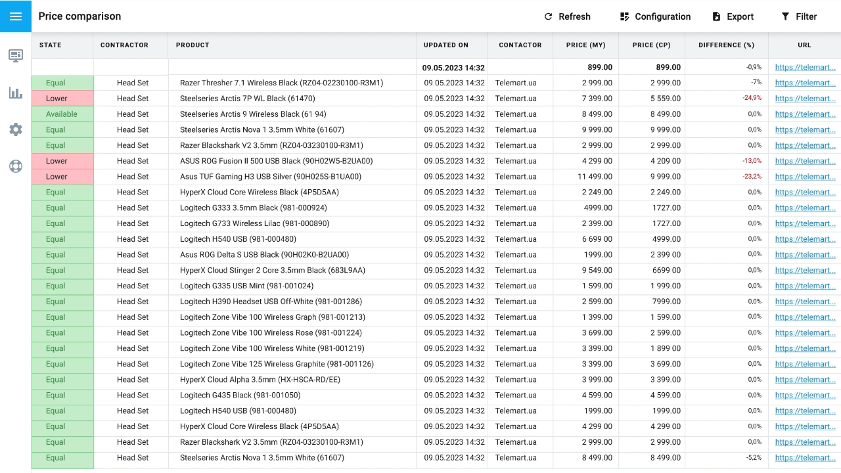841x473 pixels.
Task: Open the Configuration panel
Action: tap(655, 16)
